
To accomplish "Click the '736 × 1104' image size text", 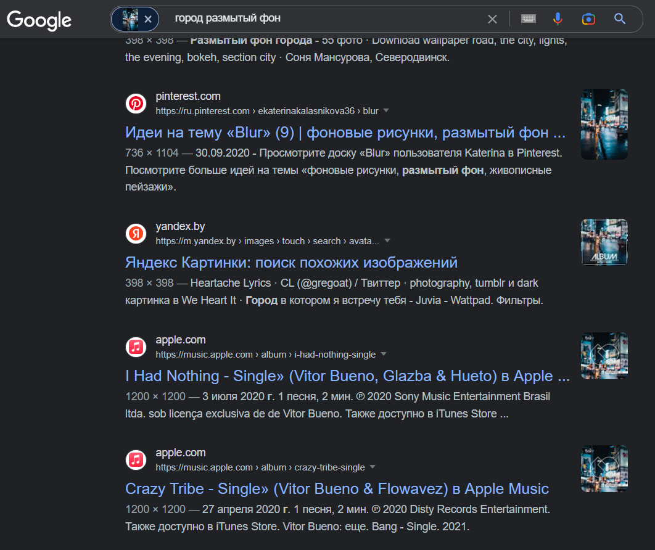I will [152, 153].
